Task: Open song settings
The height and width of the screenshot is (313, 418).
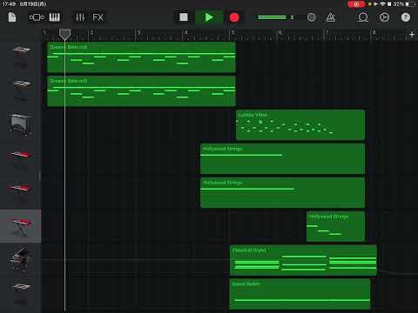Action: coord(384,17)
